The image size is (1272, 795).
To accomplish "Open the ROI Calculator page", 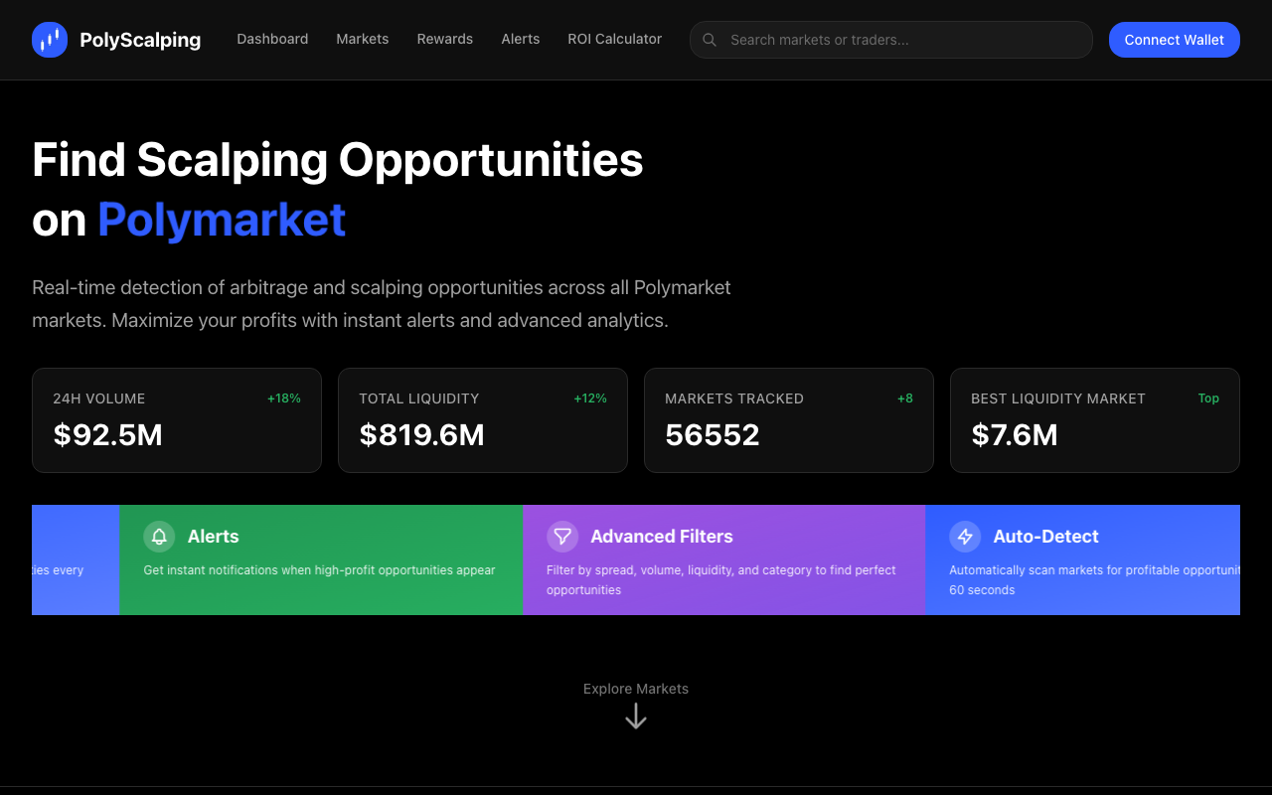I will tap(615, 39).
